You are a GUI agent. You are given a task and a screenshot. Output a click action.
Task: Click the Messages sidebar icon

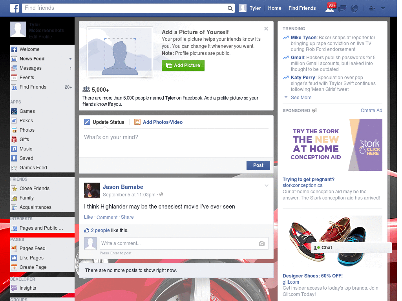(14, 68)
